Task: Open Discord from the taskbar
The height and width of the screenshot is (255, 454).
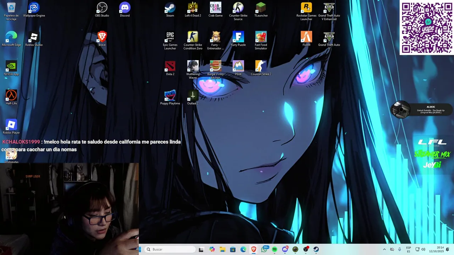Action: 285,249
